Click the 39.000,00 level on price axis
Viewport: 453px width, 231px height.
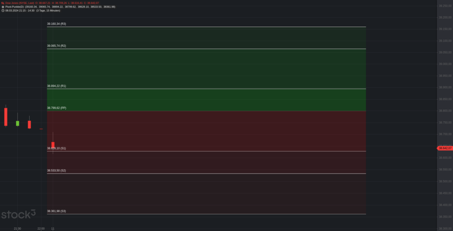pyautogui.click(x=445, y=64)
